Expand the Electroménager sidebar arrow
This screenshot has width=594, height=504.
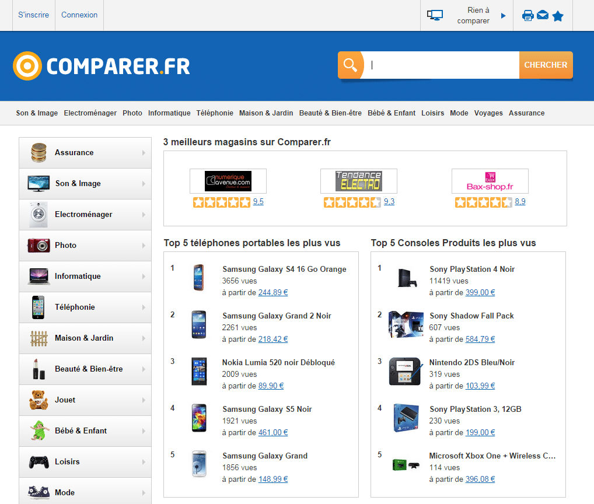(x=144, y=215)
